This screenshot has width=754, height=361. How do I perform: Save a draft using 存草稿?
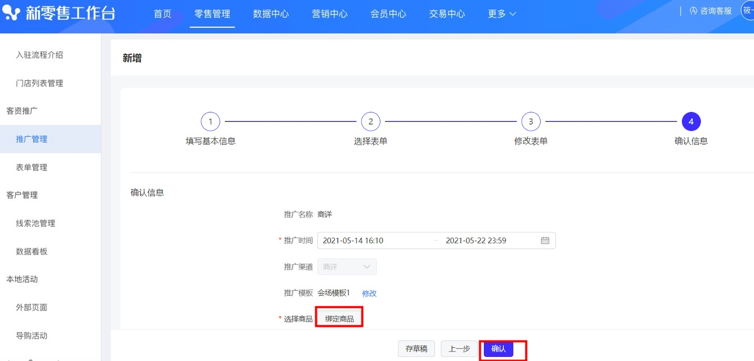(x=416, y=348)
